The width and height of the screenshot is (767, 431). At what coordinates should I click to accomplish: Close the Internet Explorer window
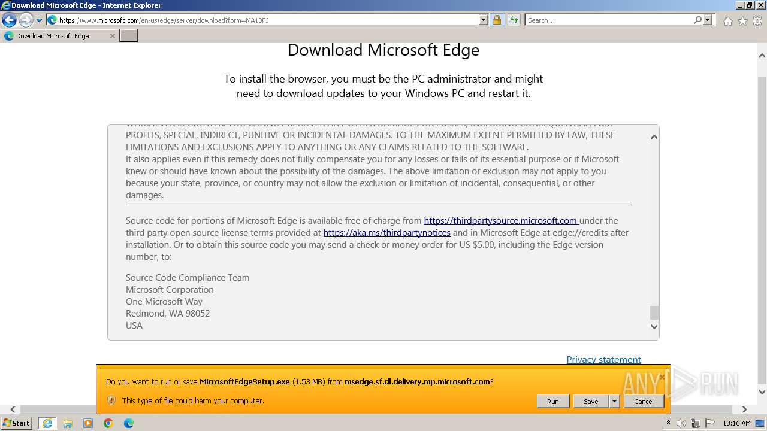coord(760,5)
